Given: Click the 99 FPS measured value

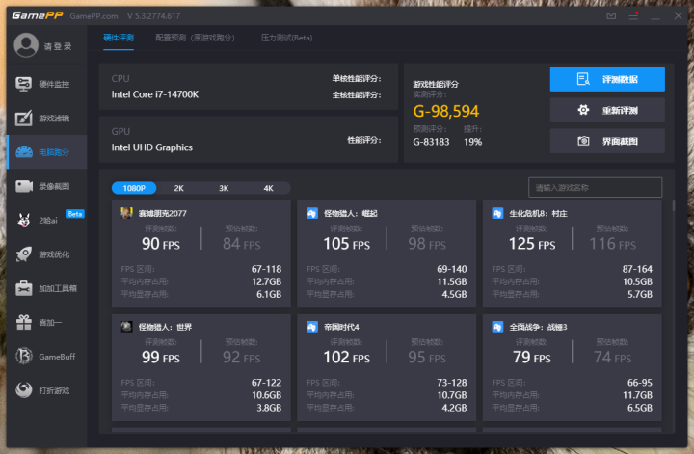Looking at the screenshot, I should coord(161,357).
